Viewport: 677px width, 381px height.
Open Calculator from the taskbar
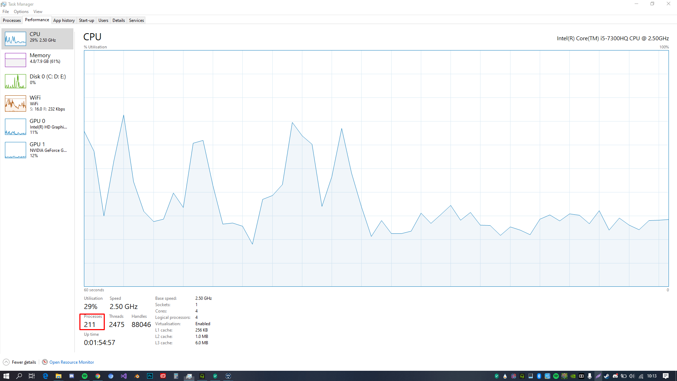click(176, 376)
